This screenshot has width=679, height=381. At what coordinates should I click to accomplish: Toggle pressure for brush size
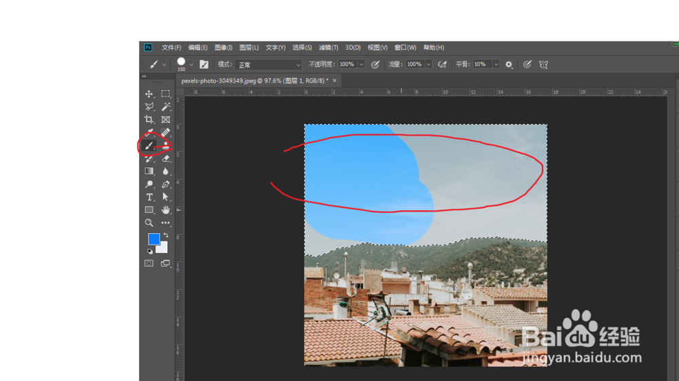click(x=527, y=64)
